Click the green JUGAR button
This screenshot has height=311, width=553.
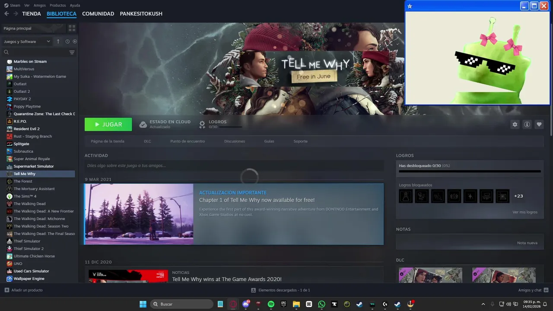click(x=108, y=124)
